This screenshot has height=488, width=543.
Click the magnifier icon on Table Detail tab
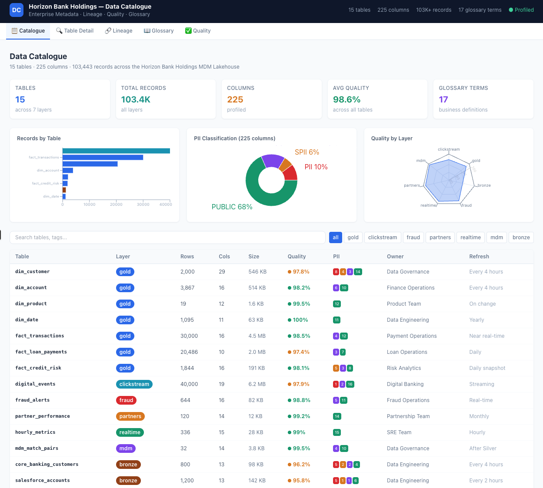[59, 31]
